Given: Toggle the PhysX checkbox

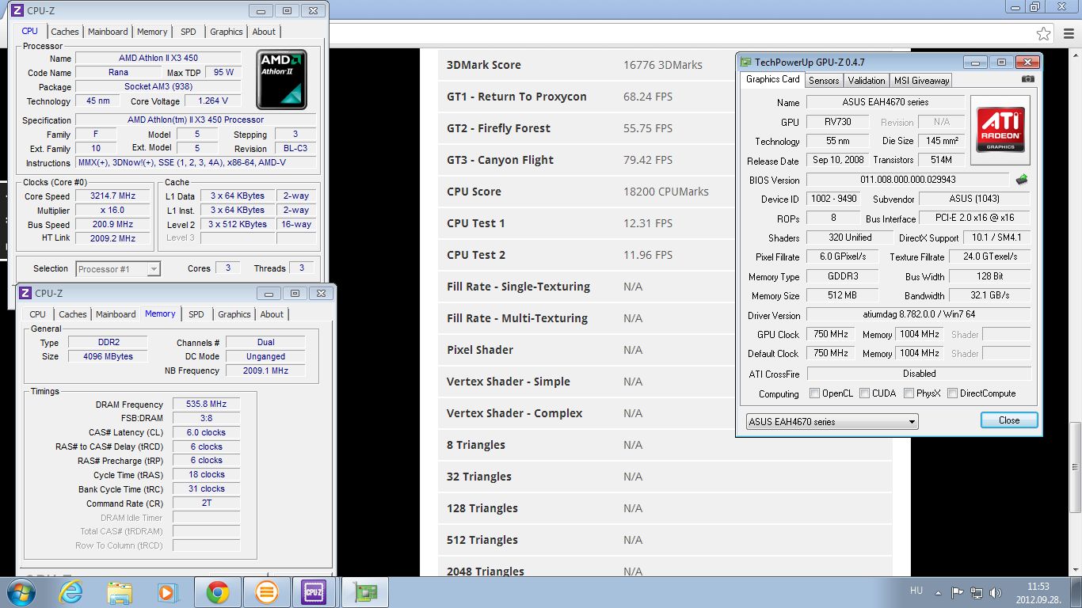Looking at the screenshot, I should [909, 393].
